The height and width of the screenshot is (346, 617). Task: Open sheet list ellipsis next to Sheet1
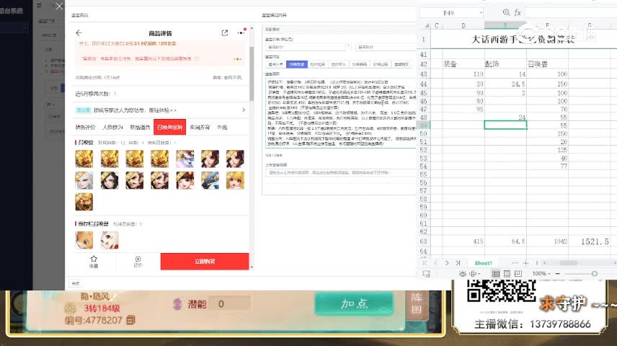[515, 263]
